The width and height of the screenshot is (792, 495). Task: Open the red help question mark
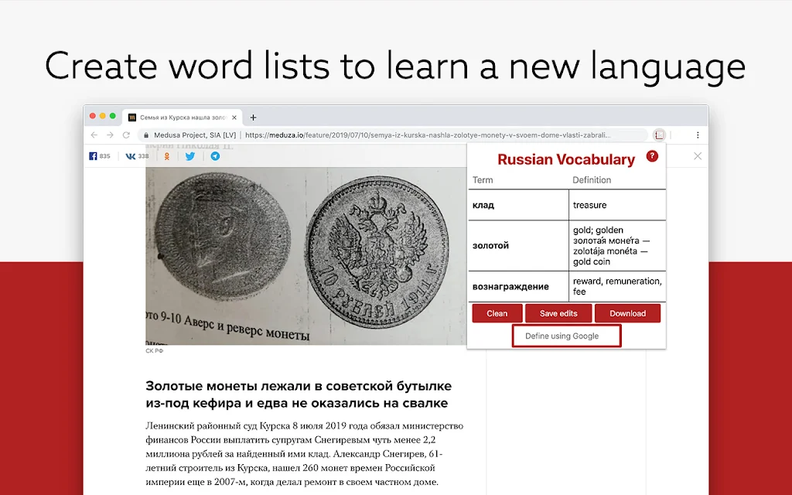point(652,156)
